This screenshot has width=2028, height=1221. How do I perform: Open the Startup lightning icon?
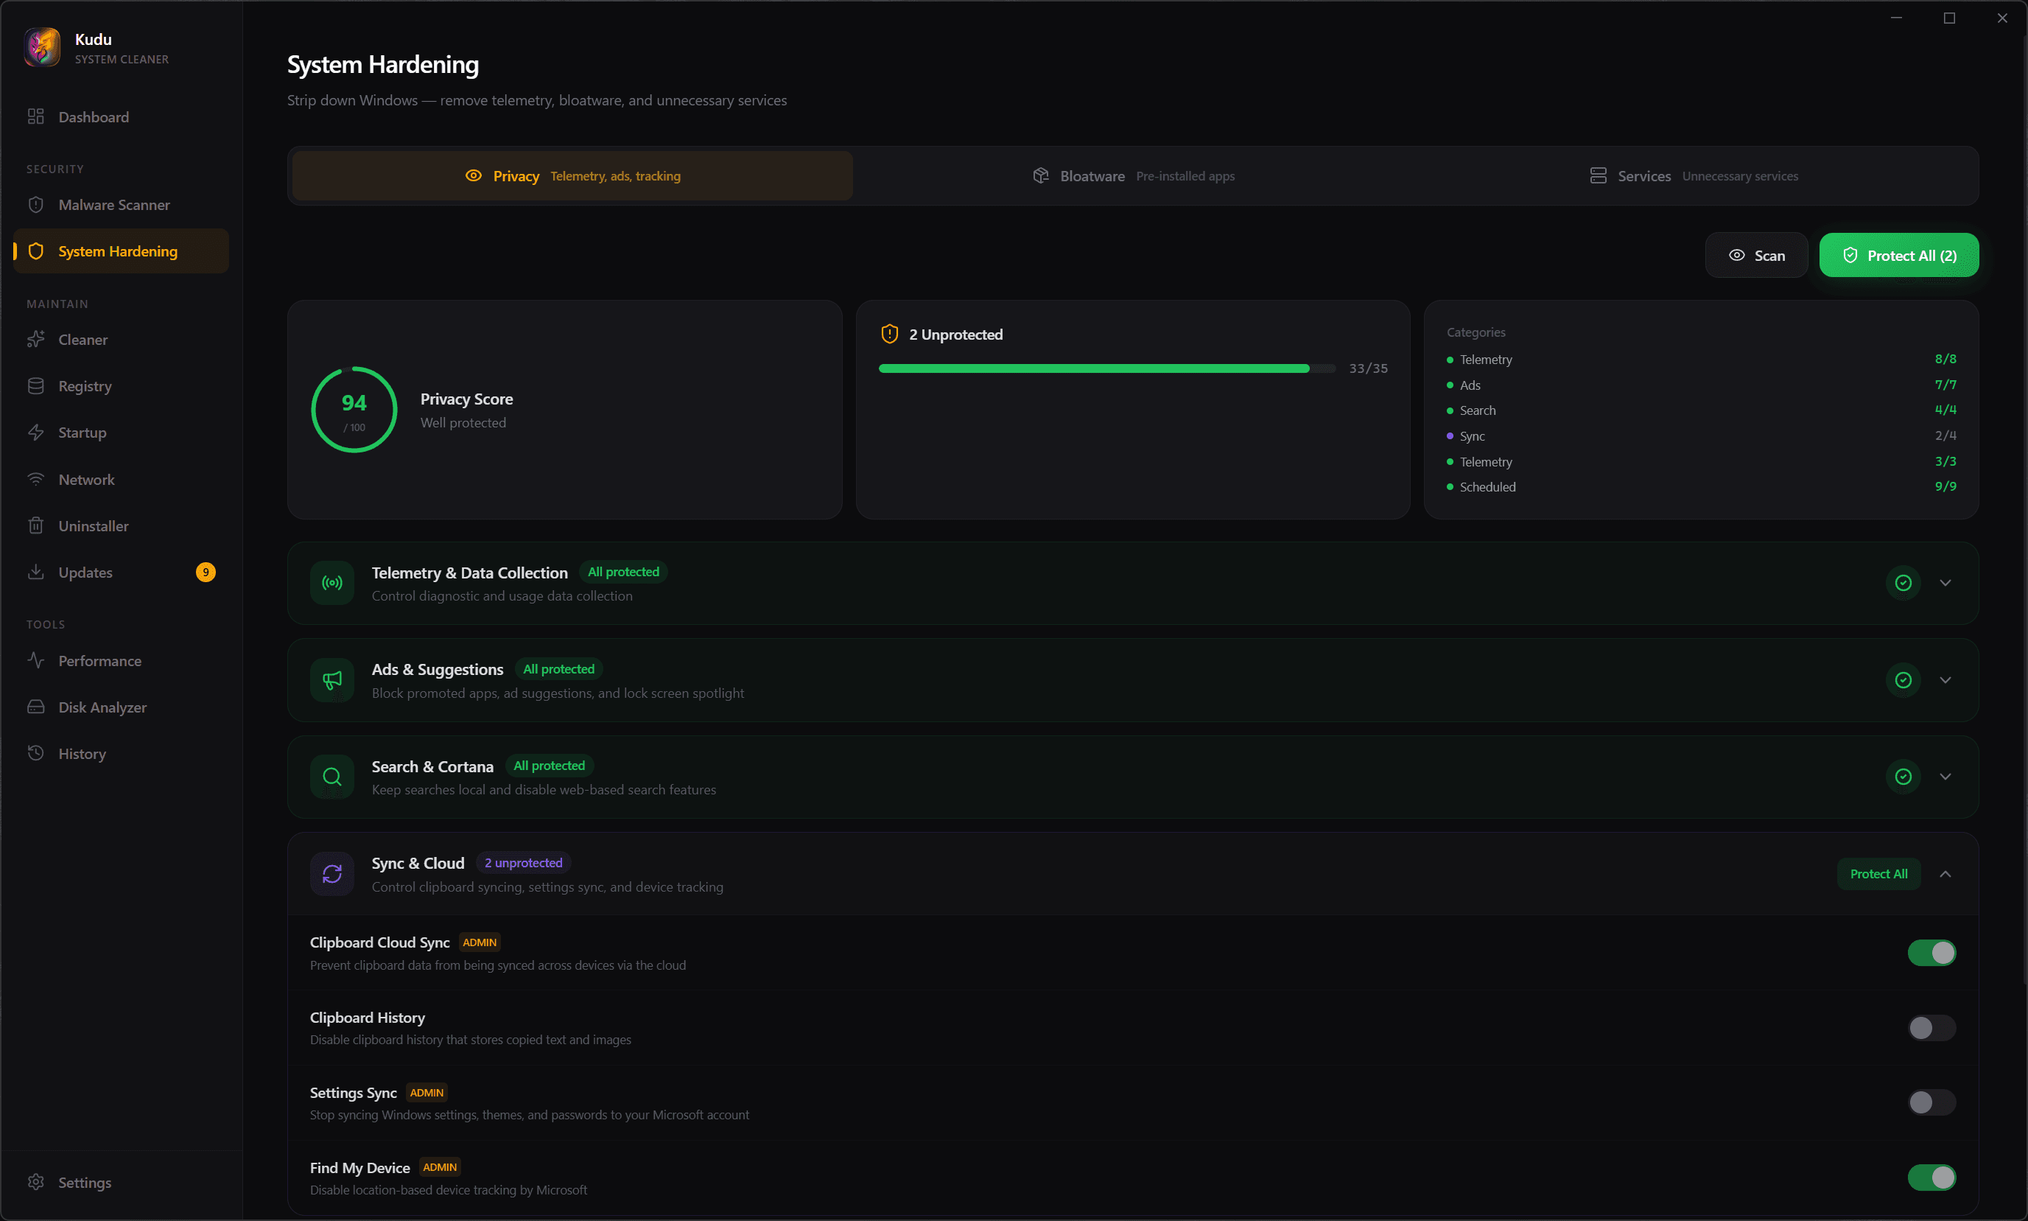coord(36,433)
